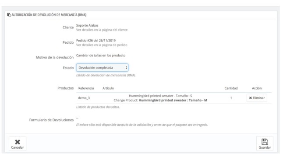Click Listado de productos devueltos hint

point(98,107)
